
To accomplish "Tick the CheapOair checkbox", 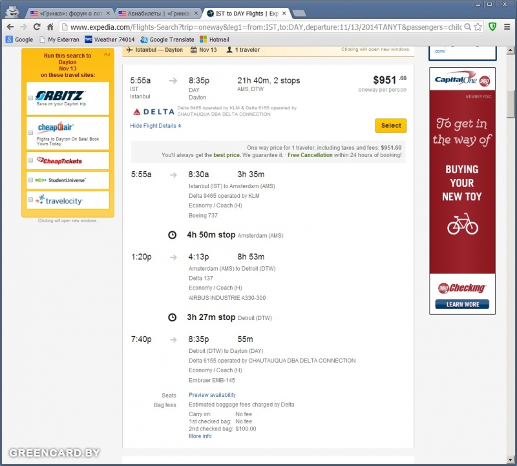I will click(x=30, y=132).
